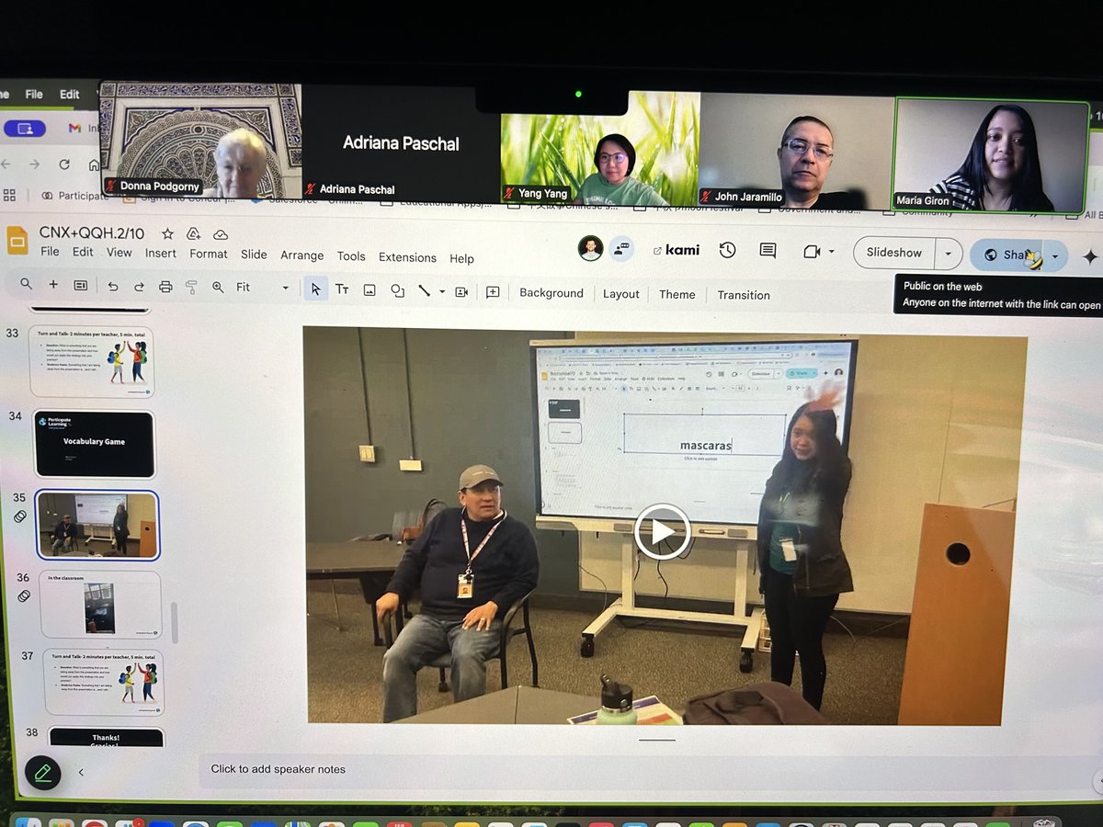Click the Layout button
This screenshot has height=827, width=1103.
tap(620, 294)
